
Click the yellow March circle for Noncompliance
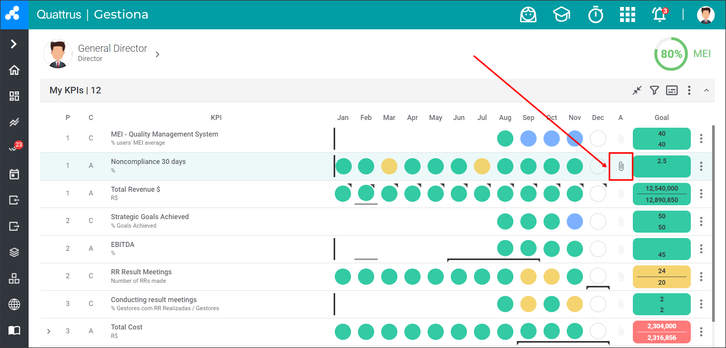389,166
